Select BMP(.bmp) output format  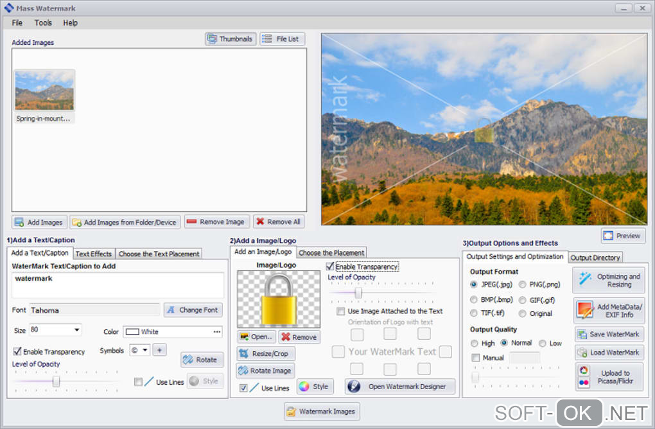[474, 299]
